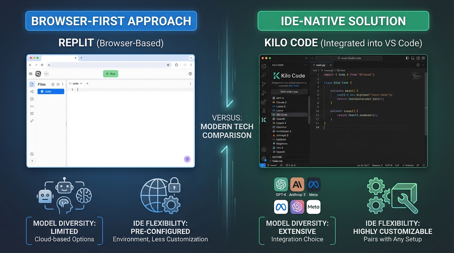
Task: Select Claude 3 from the model list
Action: click(x=281, y=102)
